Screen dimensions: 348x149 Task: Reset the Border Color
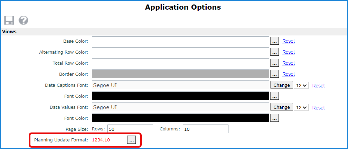[x=288, y=74]
